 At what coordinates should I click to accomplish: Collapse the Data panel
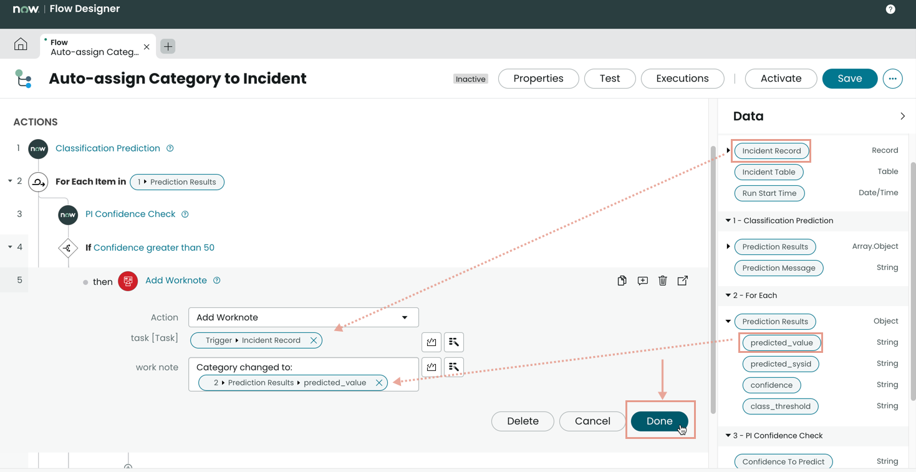pyautogui.click(x=902, y=116)
